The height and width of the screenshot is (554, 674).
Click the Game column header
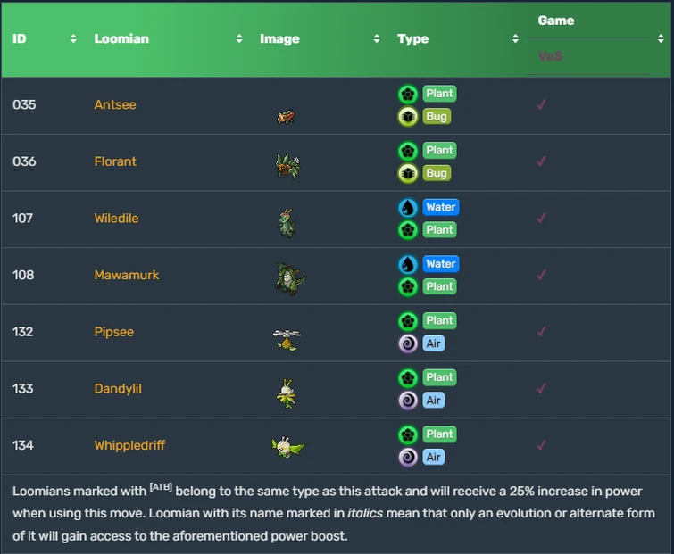click(x=556, y=21)
